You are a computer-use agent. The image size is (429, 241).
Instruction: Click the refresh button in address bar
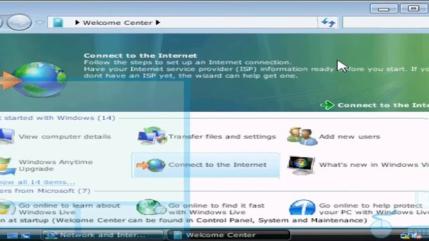tap(328, 22)
